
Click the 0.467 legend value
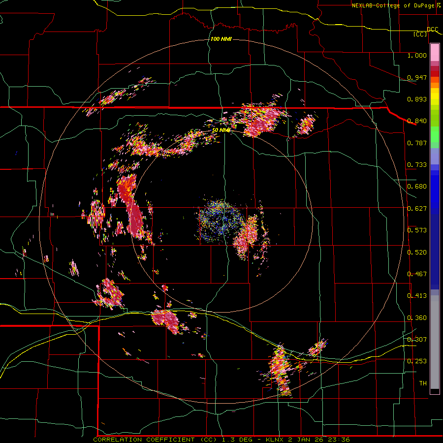coord(417,274)
